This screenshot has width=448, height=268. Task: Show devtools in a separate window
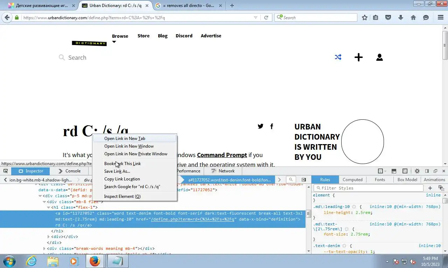[x=435, y=171]
